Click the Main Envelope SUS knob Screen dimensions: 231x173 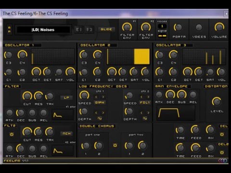tap(181, 95)
